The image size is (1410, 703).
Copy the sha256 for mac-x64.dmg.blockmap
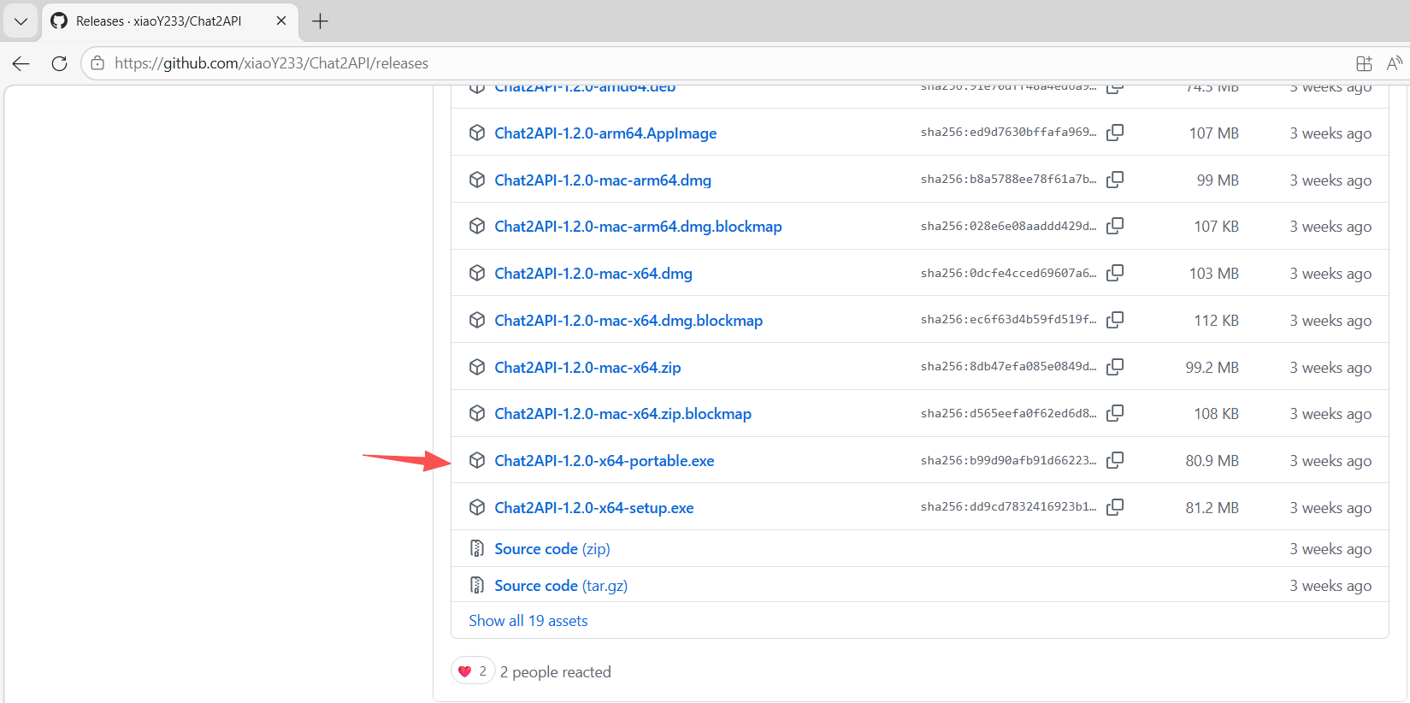[1115, 320]
